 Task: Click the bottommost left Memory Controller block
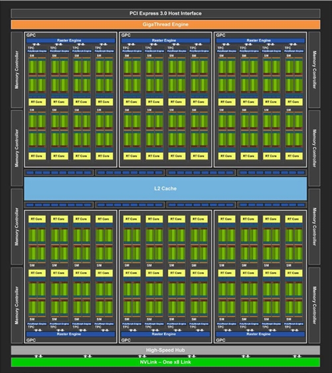click(17, 305)
